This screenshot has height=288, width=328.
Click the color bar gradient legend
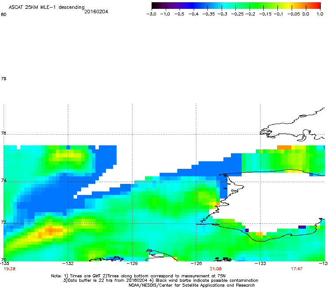pyautogui.click(x=236, y=6)
